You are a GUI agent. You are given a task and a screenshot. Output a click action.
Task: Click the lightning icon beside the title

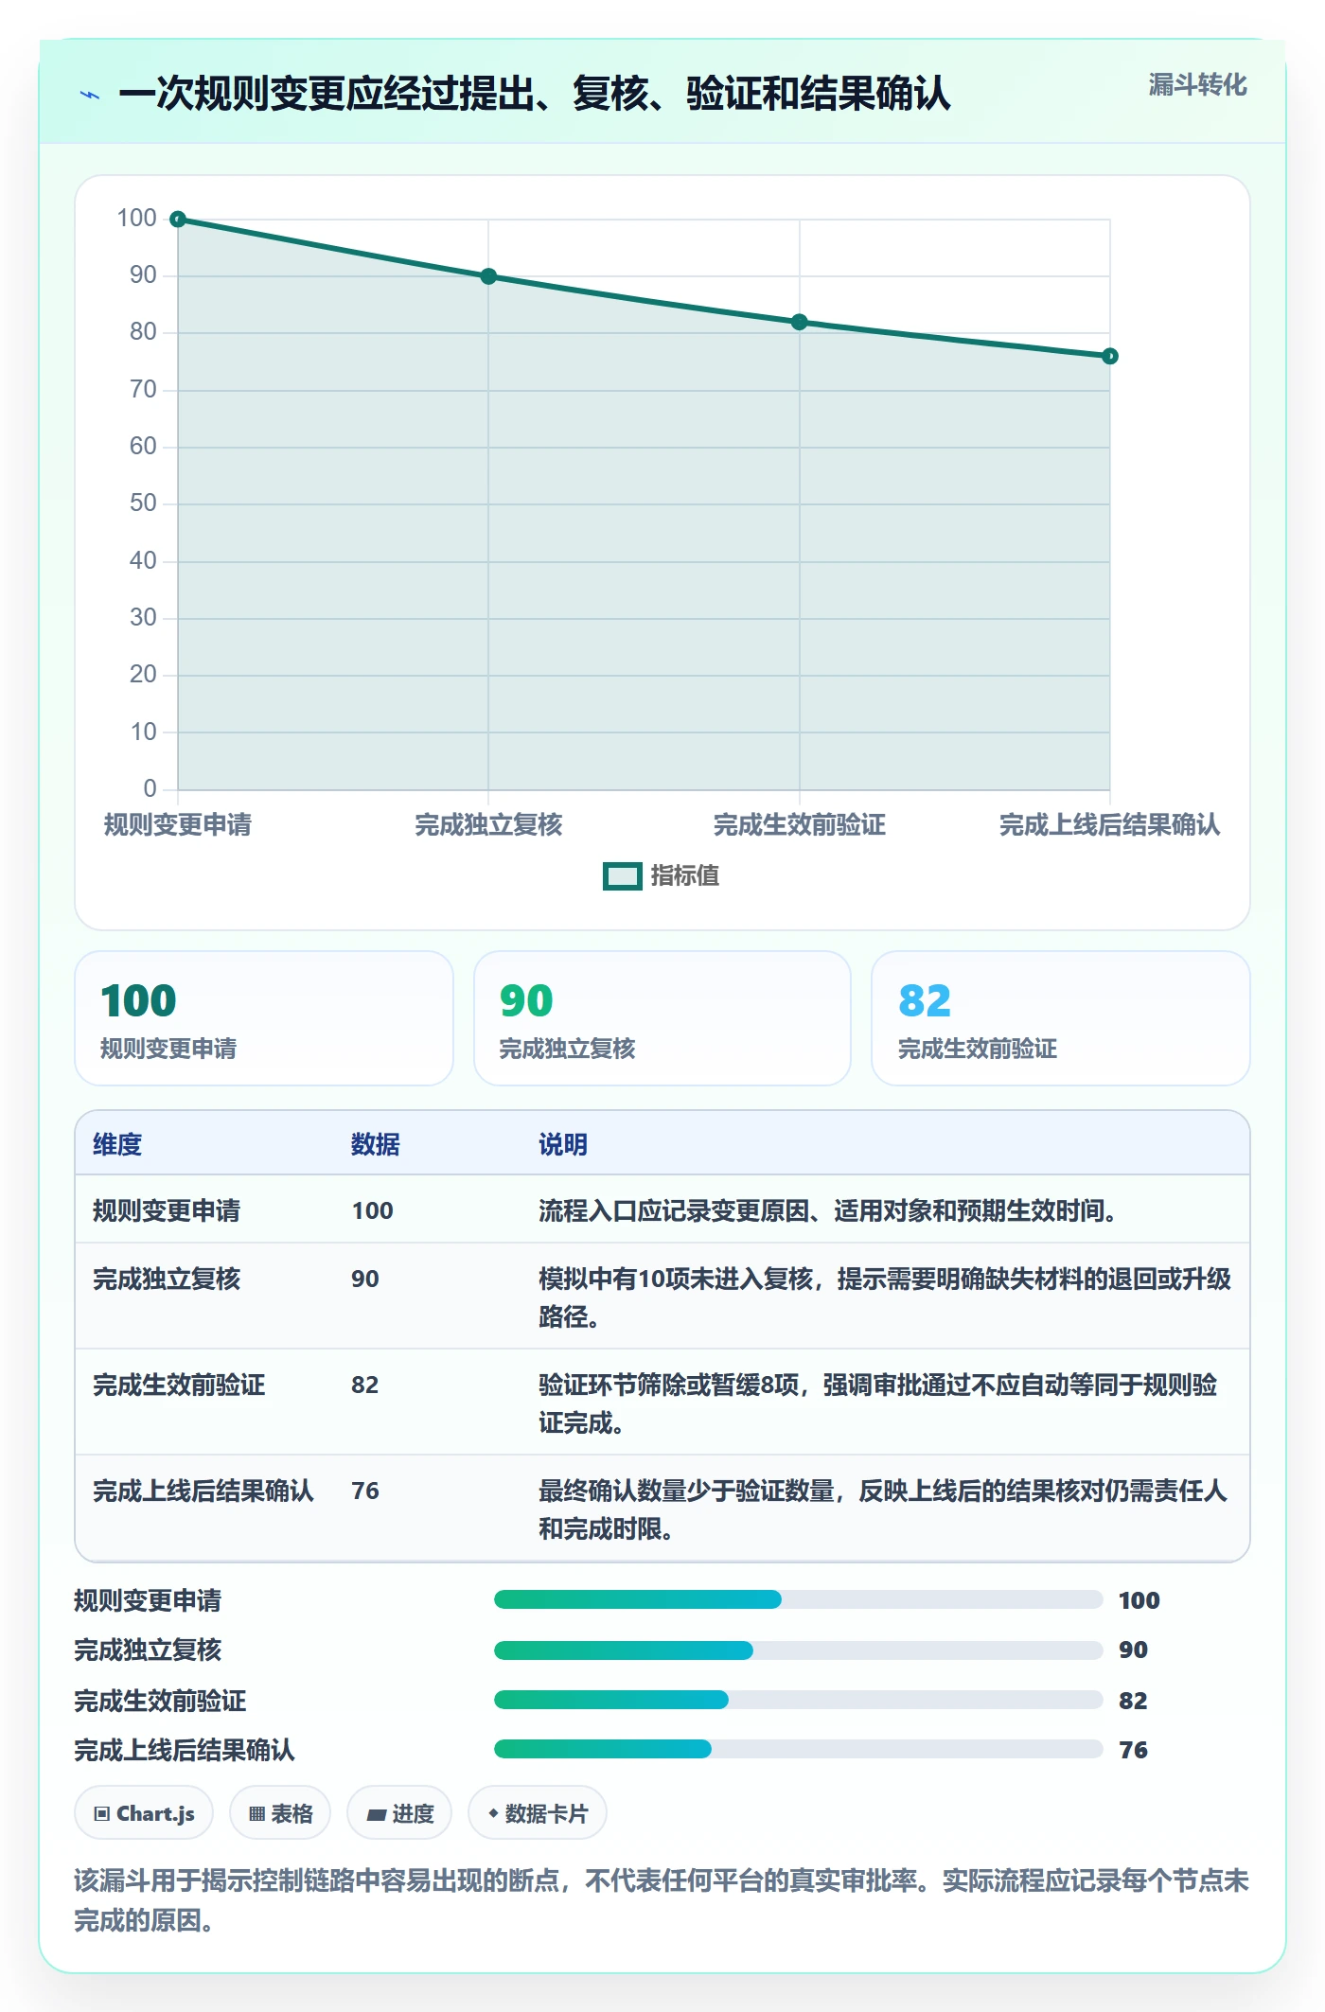click(x=90, y=95)
